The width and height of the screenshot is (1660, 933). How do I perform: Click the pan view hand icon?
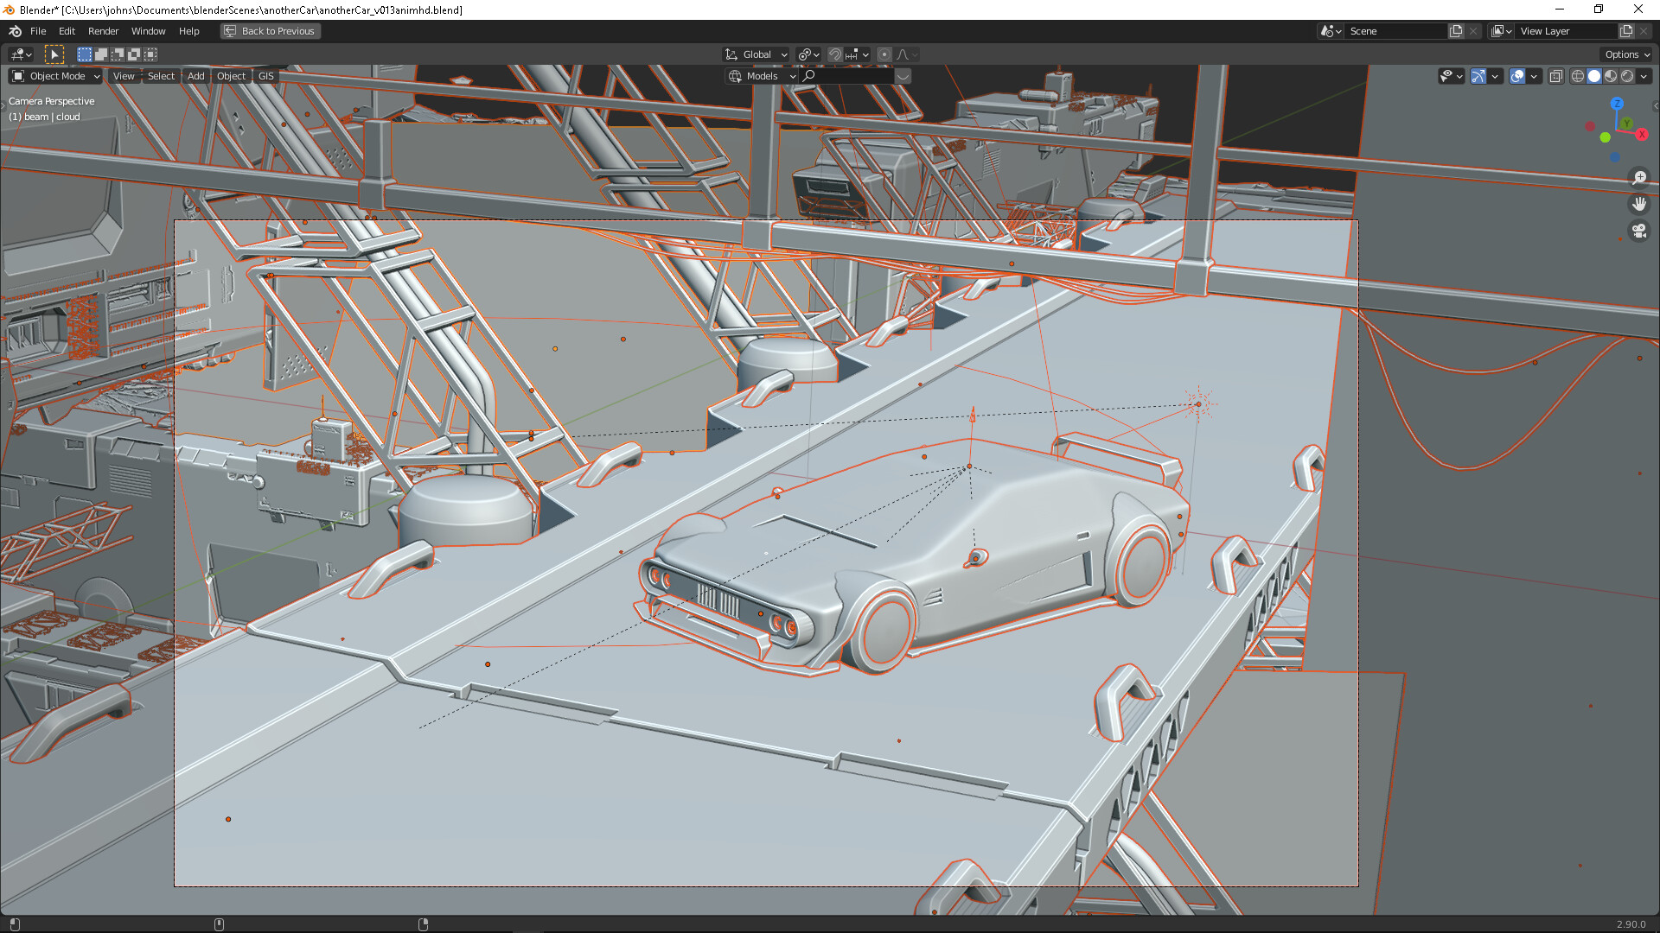[1638, 204]
